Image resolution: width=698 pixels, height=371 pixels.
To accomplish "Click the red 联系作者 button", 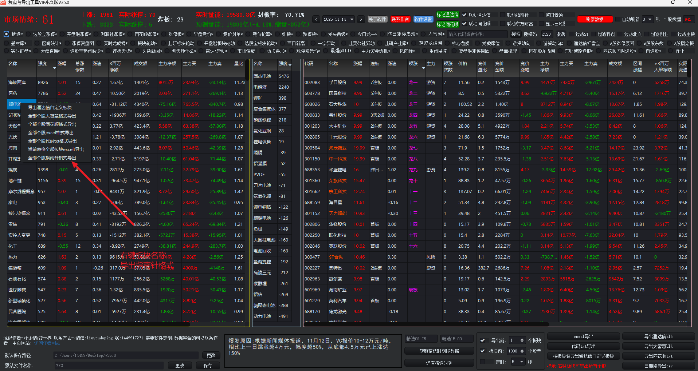I will [400, 19].
